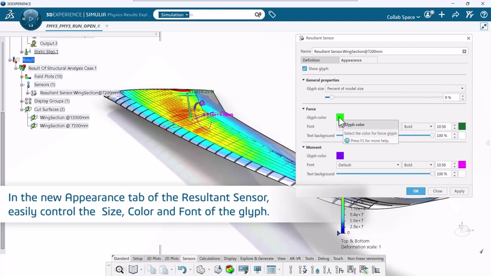The height and width of the screenshot is (276, 491).
Task: Open the tag icon beside search
Action: click(272, 15)
